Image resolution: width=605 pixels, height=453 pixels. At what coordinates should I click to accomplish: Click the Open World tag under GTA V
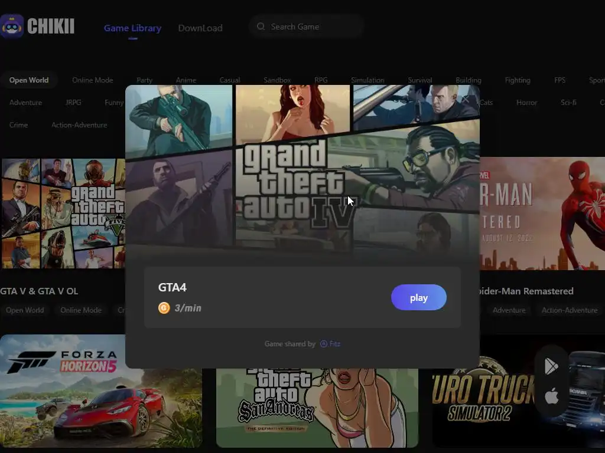tap(25, 310)
